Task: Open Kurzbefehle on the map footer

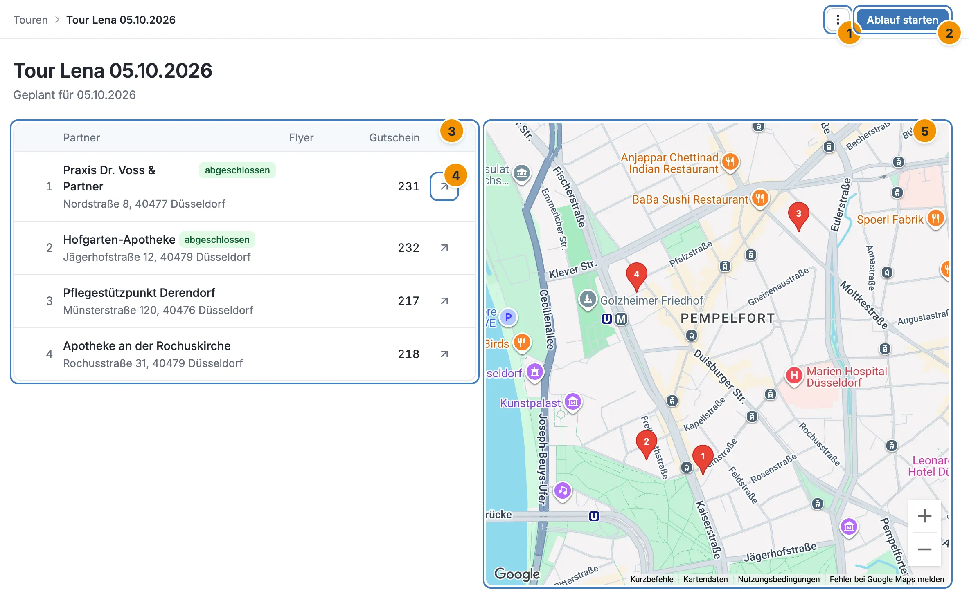Action: (x=651, y=579)
